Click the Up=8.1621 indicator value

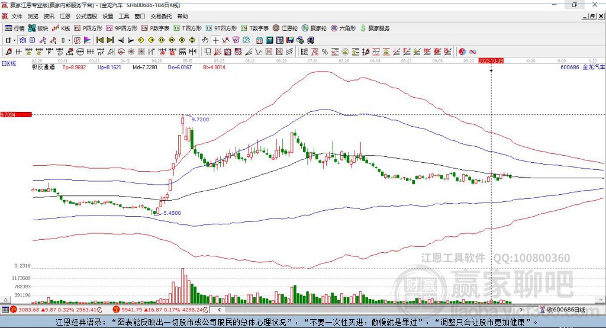tap(109, 67)
